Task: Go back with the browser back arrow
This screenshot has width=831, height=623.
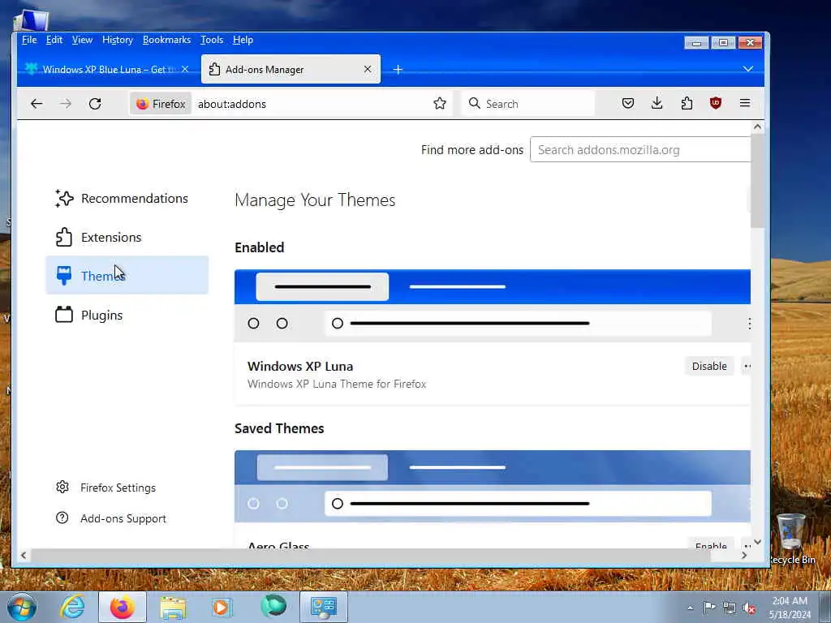Action: coord(36,104)
